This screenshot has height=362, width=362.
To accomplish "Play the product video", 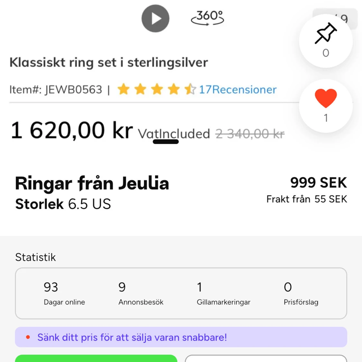I will [155, 18].
